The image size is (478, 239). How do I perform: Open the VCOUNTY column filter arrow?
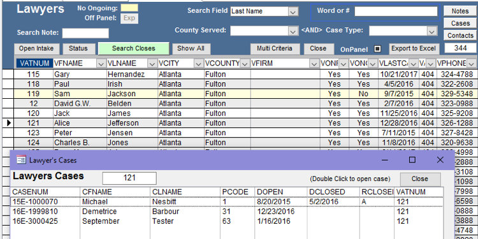[x=244, y=63]
